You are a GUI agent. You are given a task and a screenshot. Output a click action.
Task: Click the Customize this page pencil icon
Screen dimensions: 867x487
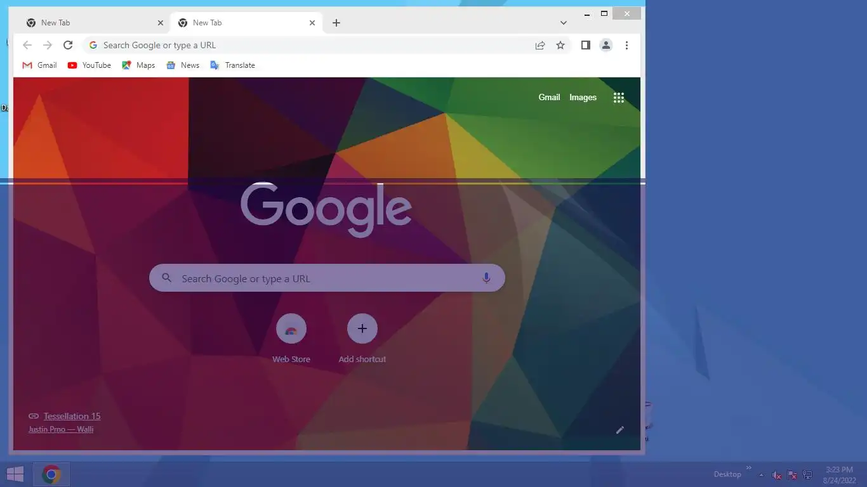tap(620, 430)
